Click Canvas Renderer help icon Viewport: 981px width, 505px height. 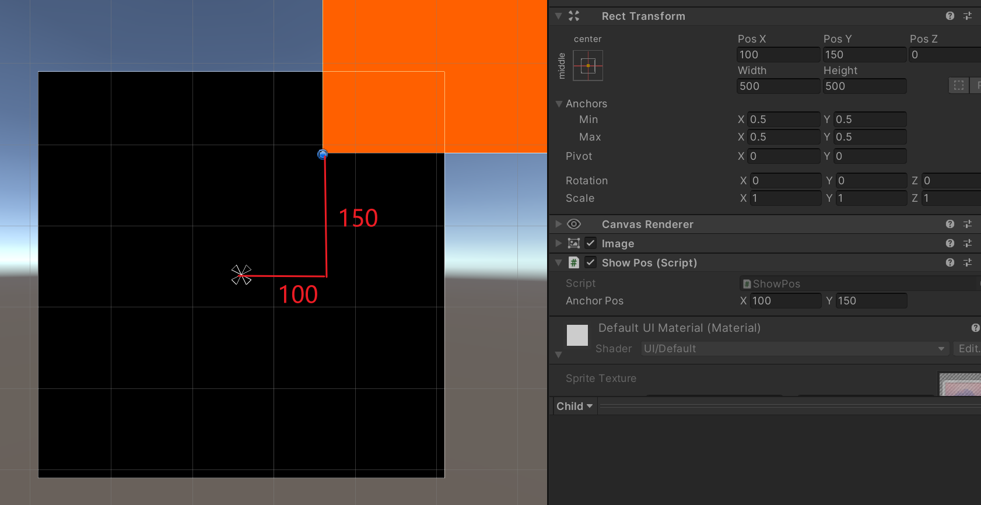point(950,224)
